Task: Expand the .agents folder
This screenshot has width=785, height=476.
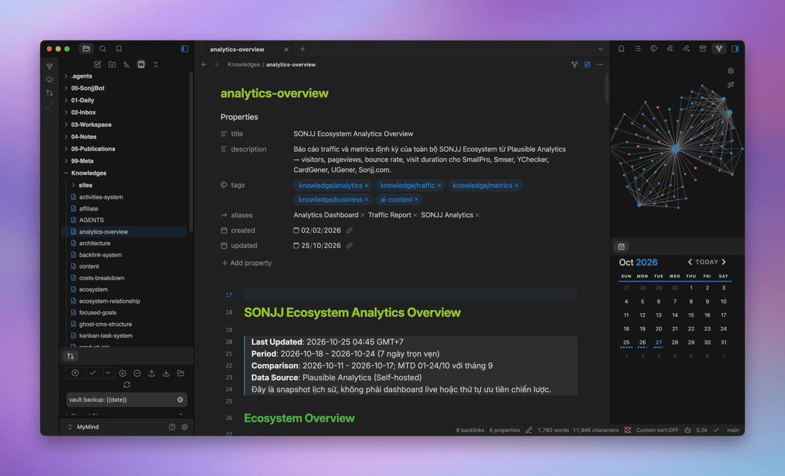Action: pyautogui.click(x=66, y=76)
